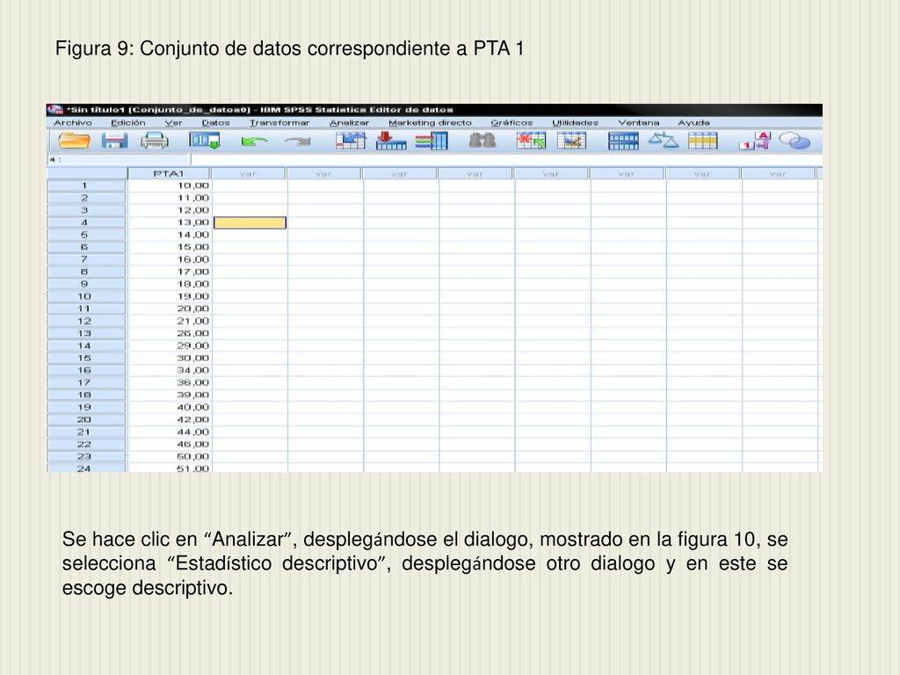The image size is (900, 675).
Task: Open the Transformar menu
Action: (279, 123)
